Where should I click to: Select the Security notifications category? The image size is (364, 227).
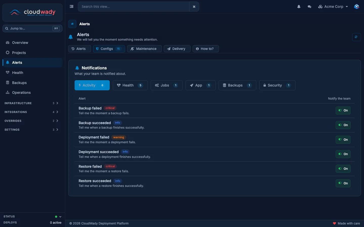click(277, 85)
